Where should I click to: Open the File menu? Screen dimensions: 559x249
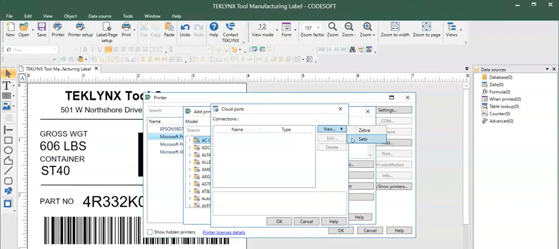coord(9,16)
